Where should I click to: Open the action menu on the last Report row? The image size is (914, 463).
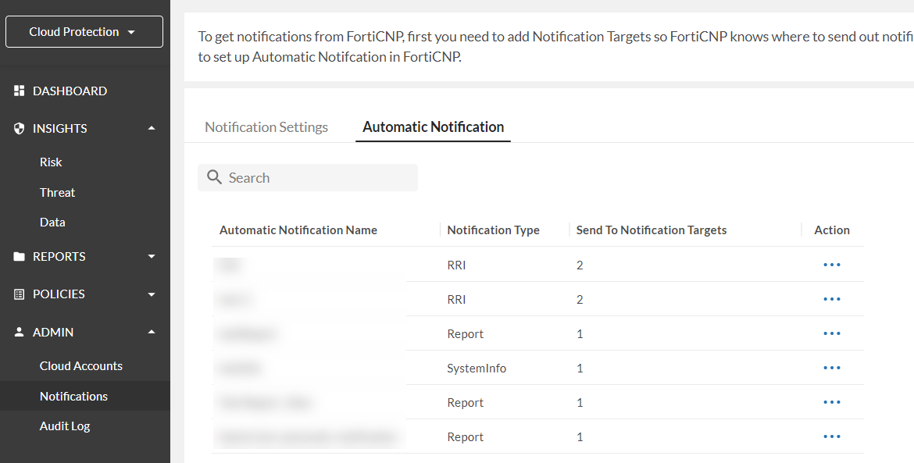[x=831, y=436]
